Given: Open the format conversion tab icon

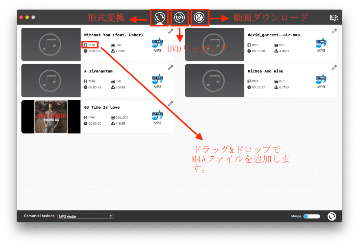Looking at the screenshot, I should [159, 18].
